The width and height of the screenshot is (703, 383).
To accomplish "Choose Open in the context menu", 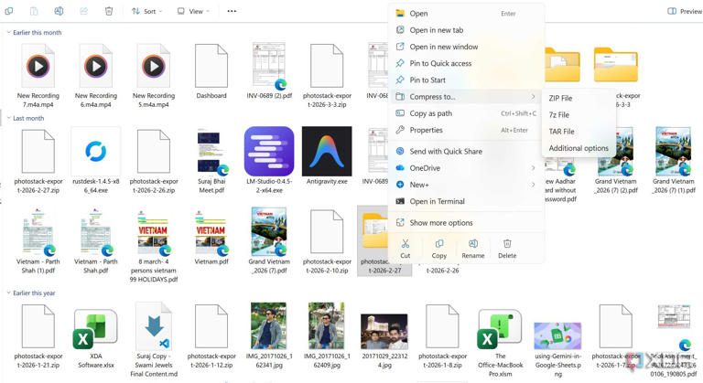I will click(466, 14).
